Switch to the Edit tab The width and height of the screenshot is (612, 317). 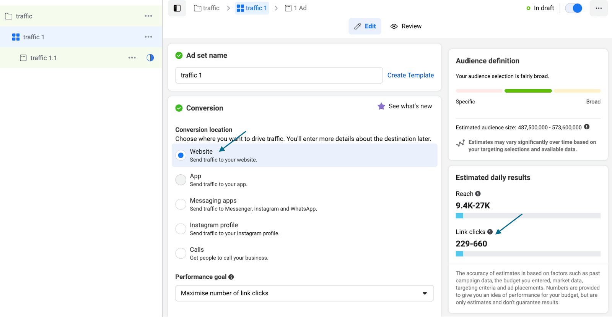click(365, 26)
